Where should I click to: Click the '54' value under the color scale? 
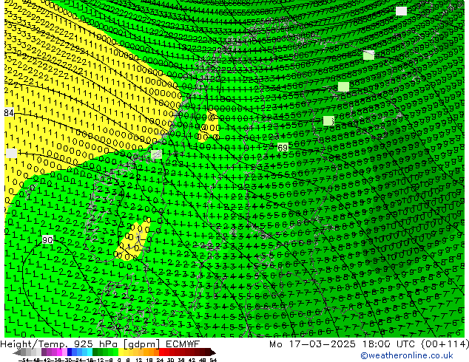(213, 361)
